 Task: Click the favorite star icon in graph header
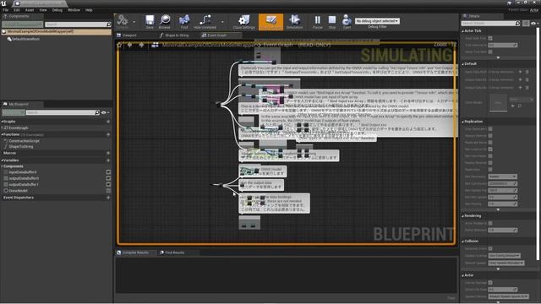click(x=119, y=45)
